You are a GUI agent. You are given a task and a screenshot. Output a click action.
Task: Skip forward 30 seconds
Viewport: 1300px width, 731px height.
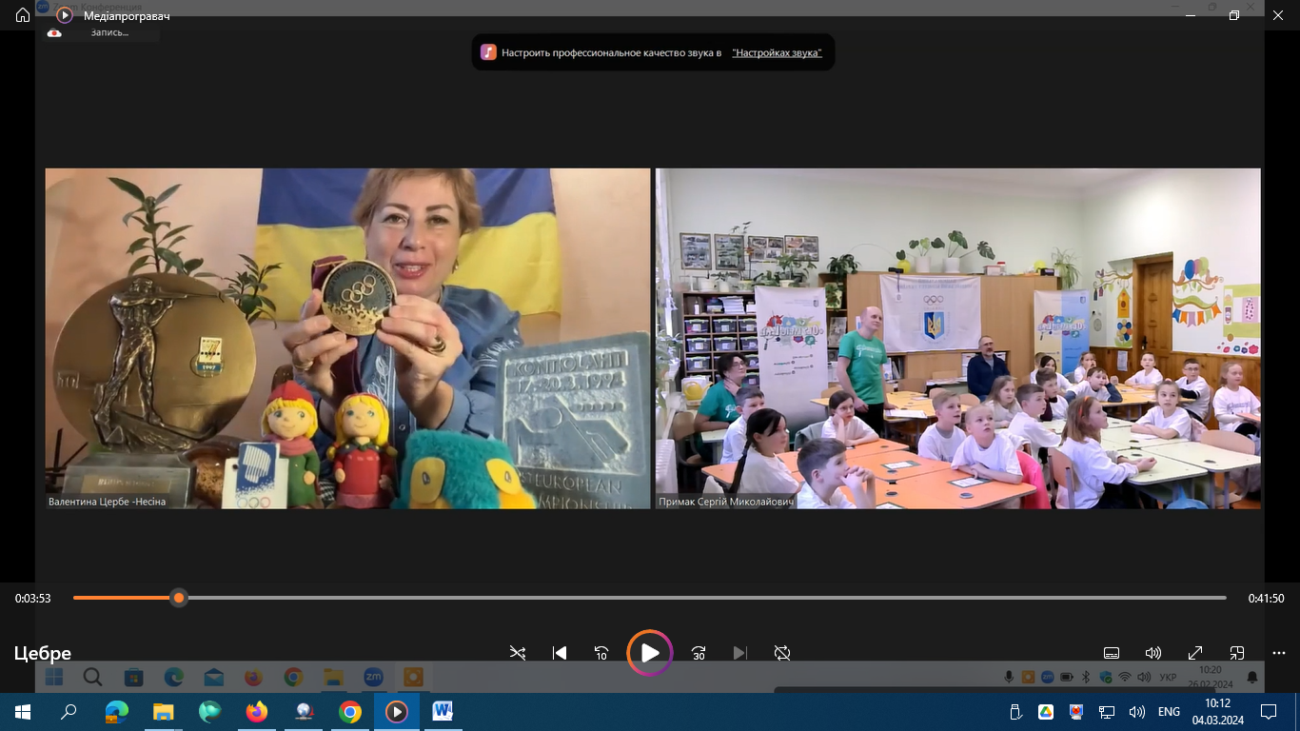pyautogui.click(x=699, y=653)
